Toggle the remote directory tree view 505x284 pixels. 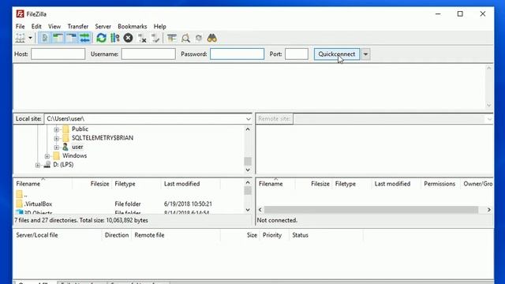(x=71, y=38)
